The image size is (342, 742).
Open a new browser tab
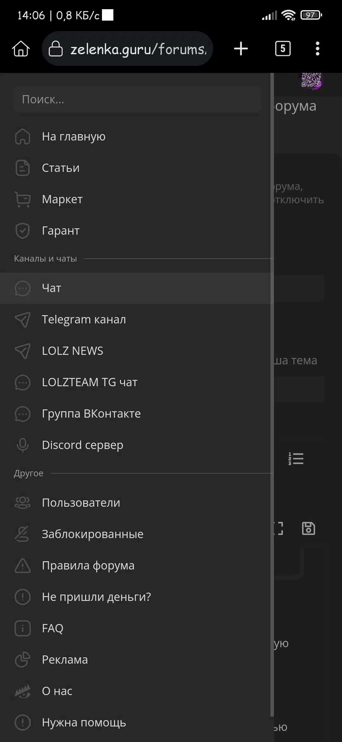click(241, 49)
